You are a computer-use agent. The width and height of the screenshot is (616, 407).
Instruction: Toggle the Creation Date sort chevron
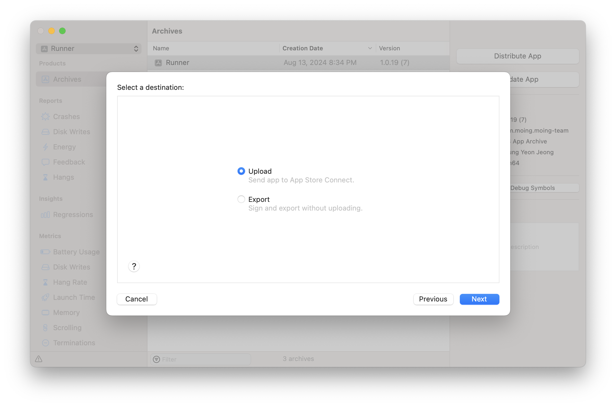pyautogui.click(x=370, y=48)
